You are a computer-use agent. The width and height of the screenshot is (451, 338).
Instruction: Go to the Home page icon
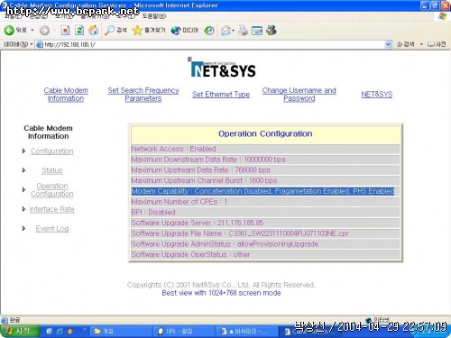coord(94,30)
